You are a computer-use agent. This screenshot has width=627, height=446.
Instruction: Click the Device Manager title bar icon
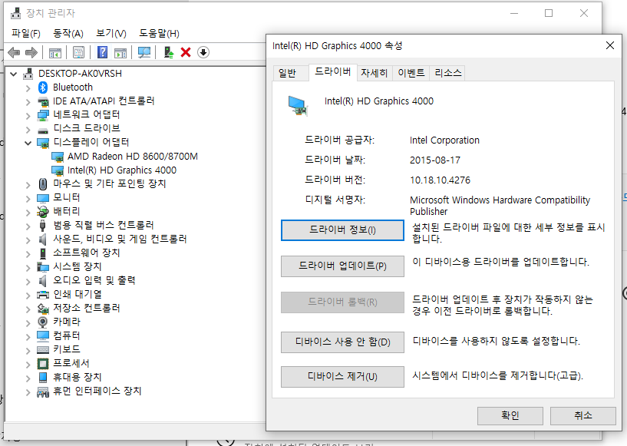(x=15, y=13)
